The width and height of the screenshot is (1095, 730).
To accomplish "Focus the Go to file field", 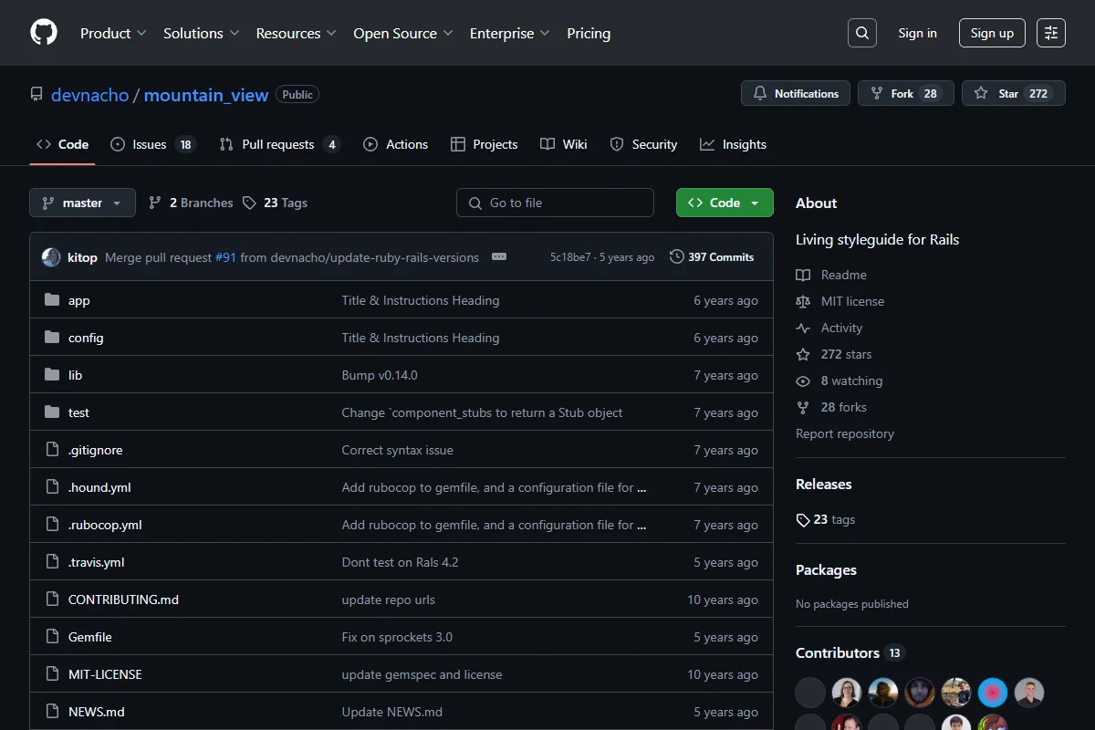I will pyautogui.click(x=555, y=203).
